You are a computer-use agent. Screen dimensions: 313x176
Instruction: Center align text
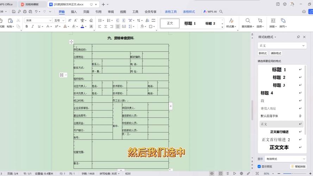coord(106,26)
